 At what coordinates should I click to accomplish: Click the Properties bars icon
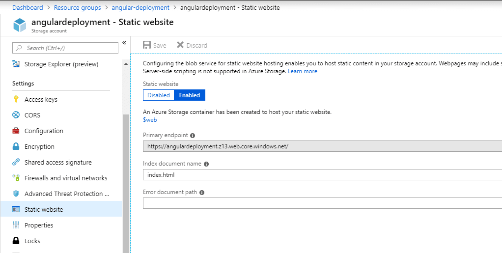point(16,225)
